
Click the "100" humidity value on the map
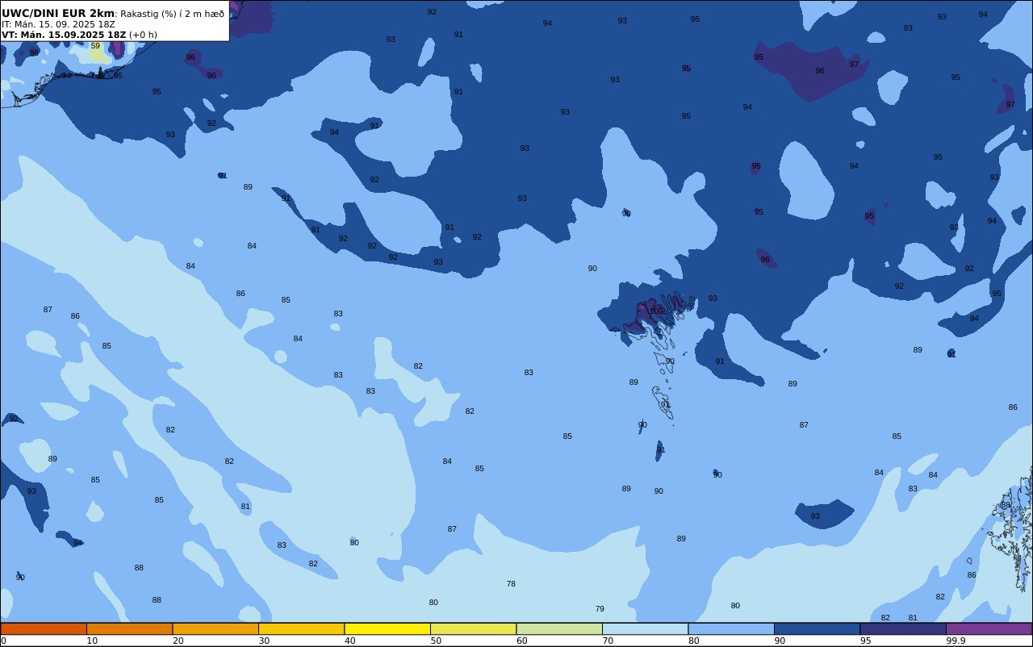(656, 311)
